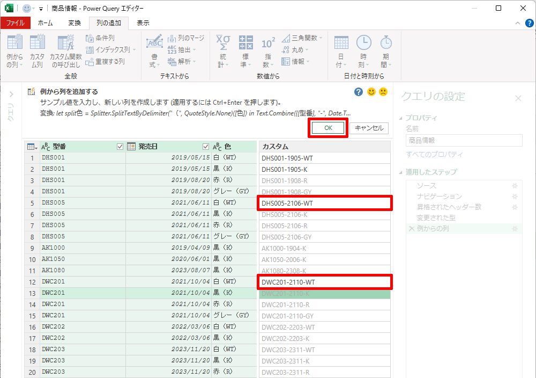
Task: Expand the 丸め rounding dropdown
Action: click(296, 50)
